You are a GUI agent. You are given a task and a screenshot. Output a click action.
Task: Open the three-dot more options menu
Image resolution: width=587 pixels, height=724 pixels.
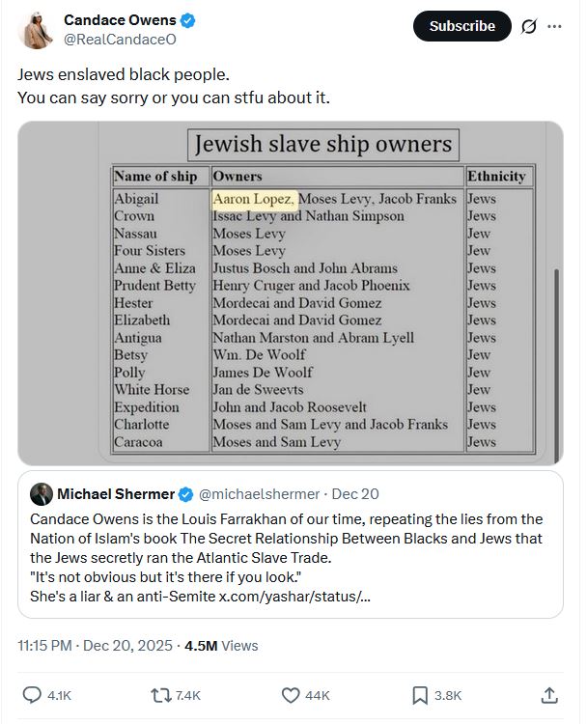coord(553,27)
